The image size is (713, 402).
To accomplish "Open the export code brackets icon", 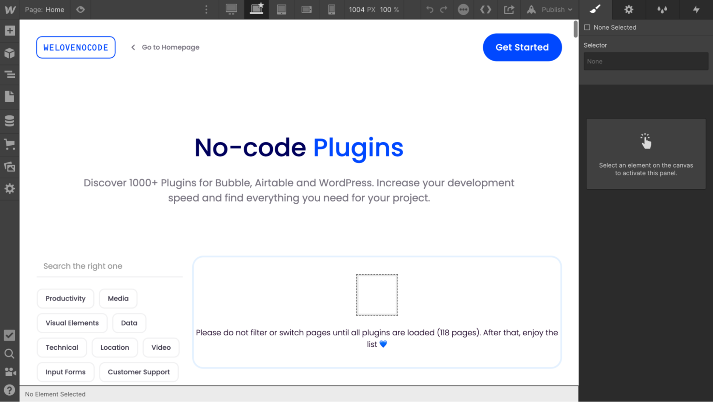I will [x=486, y=9].
